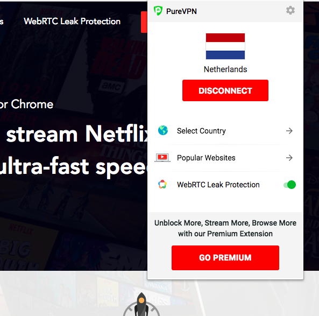Open WebRTC Leak Protection nav link on webpage
Image resolution: width=319 pixels, height=316 pixels.
(x=72, y=21)
